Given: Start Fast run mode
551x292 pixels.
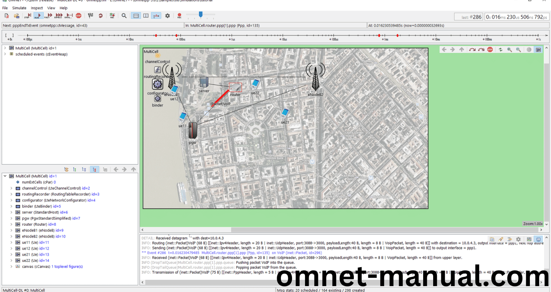Looking at the screenshot, I should [x=48, y=16].
